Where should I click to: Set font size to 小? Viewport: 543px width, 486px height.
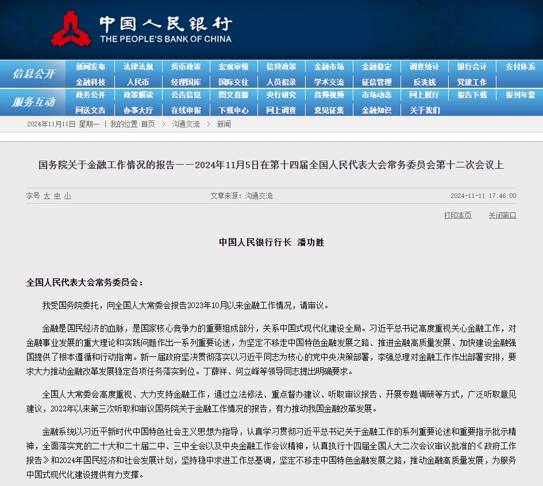coord(67,196)
